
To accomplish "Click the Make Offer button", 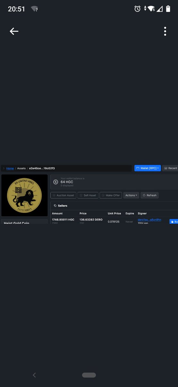I will (x=111, y=195).
